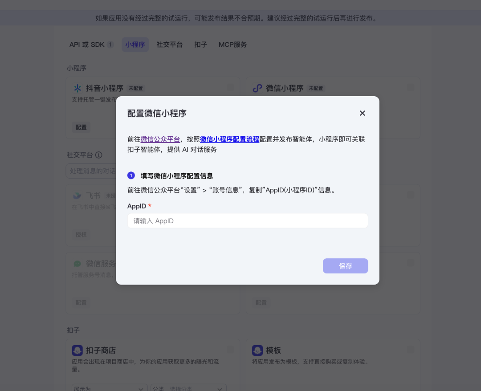Click the 抖音小程序 logo icon
Screen dimensions: 481x391
77,88
